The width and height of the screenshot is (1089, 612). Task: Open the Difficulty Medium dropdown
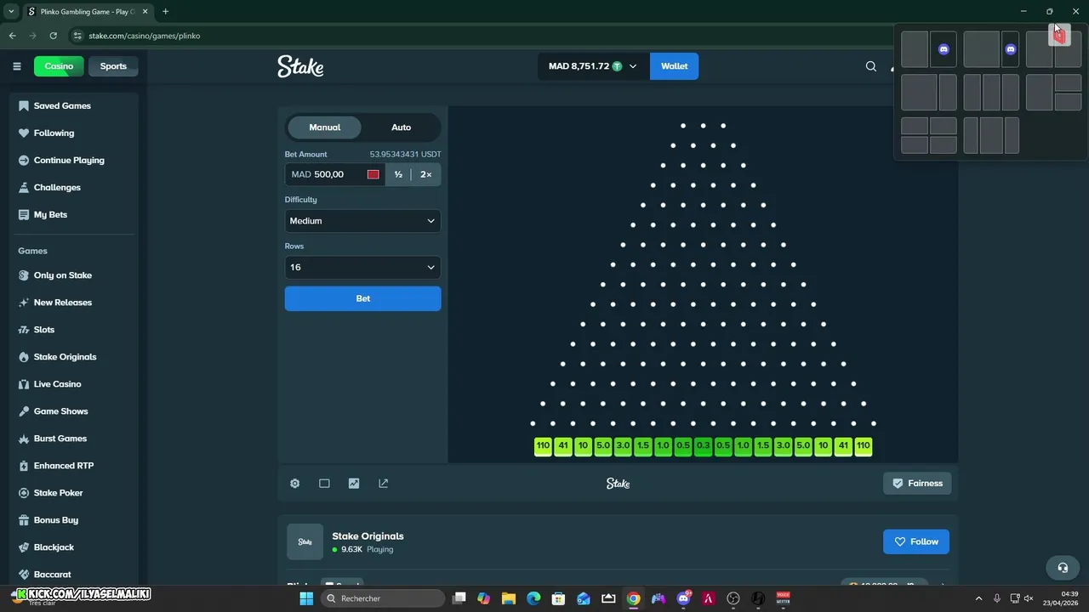362,221
